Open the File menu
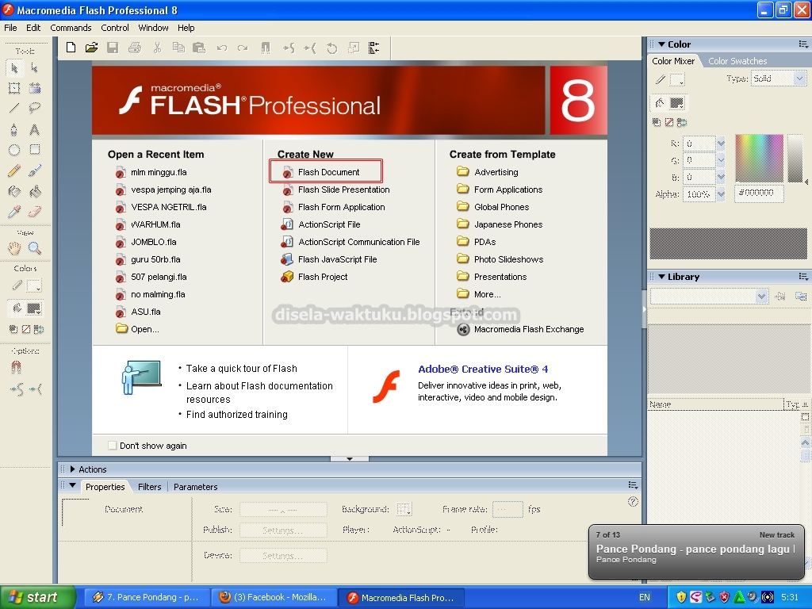This screenshot has width=812, height=609. pos(10,28)
